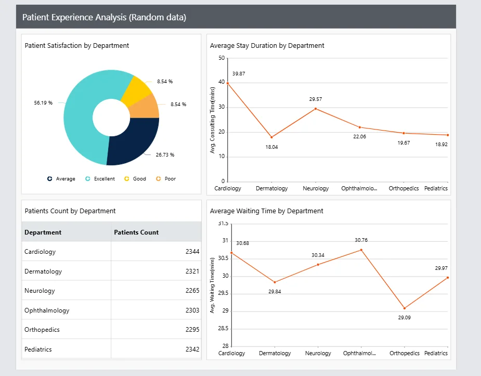Viewport: 481px width, 376px height.
Task: Toggle the Good legend icon
Action: point(127,178)
